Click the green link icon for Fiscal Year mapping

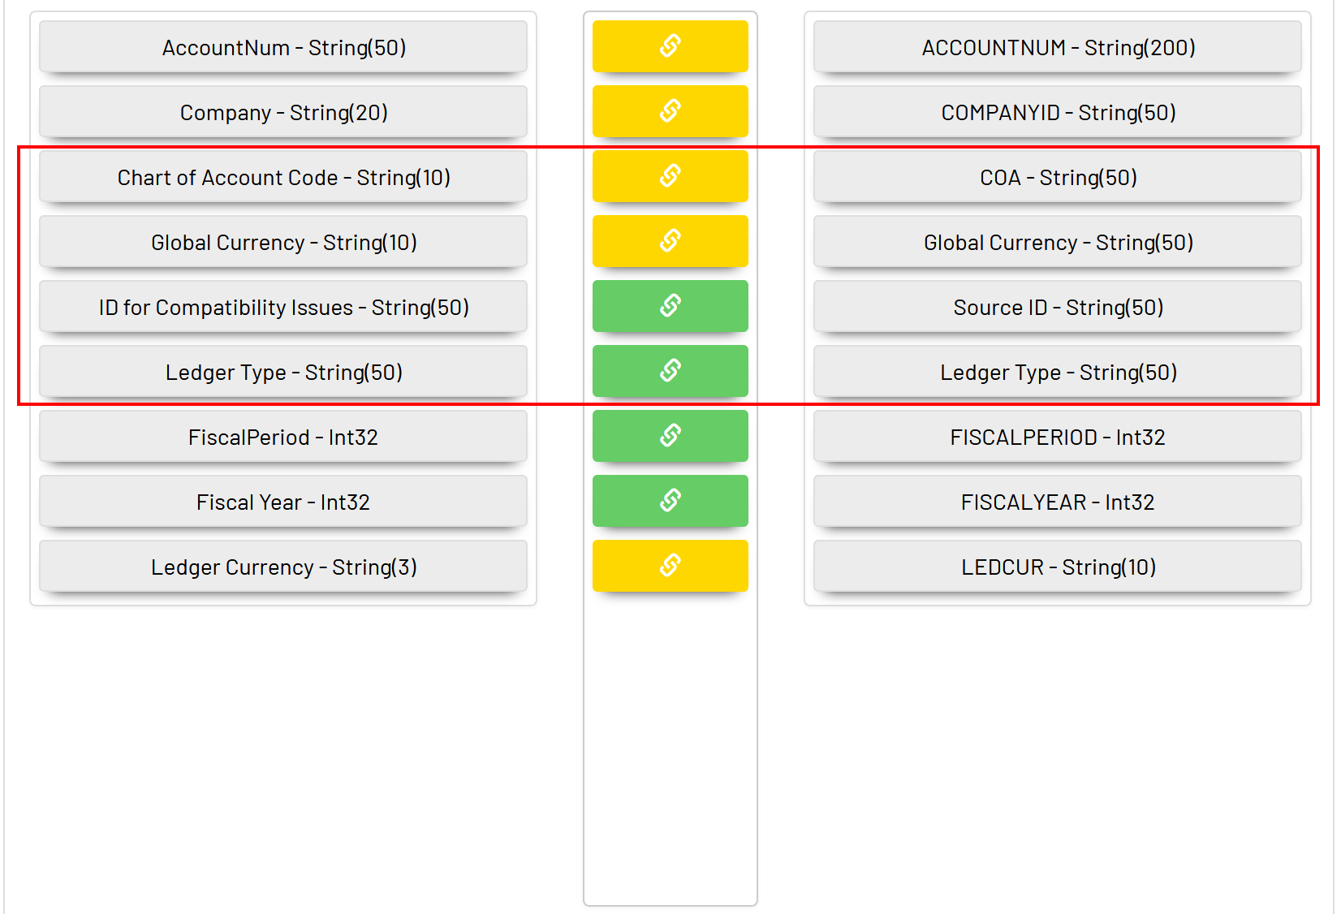pyautogui.click(x=670, y=501)
